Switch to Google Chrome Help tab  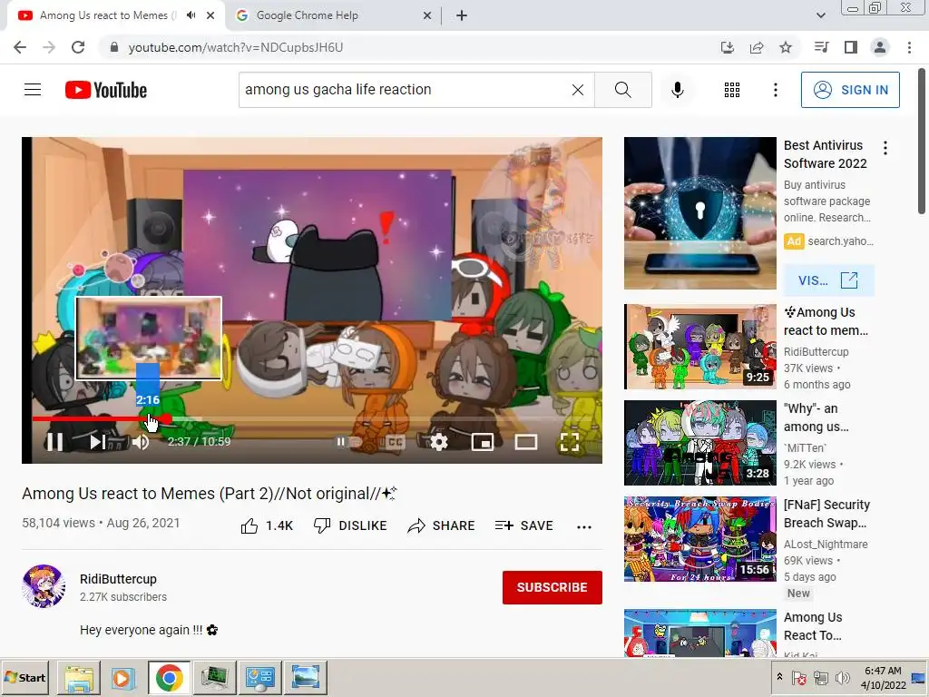click(307, 15)
